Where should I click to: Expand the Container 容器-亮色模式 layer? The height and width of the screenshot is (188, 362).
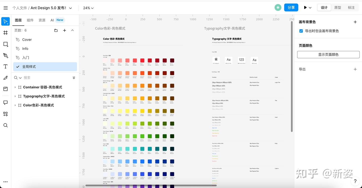(15, 87)
